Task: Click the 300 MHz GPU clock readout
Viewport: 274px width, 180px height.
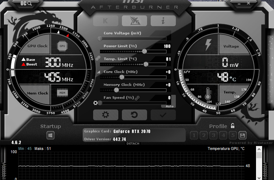Action: 59,62
